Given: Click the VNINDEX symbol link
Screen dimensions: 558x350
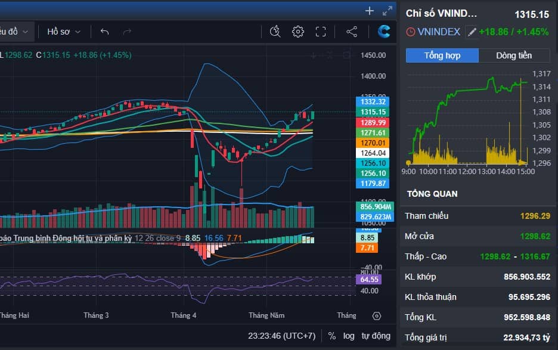Looking at the screenshot, I should (439, 32).
